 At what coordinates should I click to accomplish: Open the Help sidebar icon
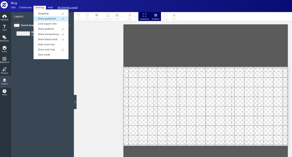click(x=4, y=92)
